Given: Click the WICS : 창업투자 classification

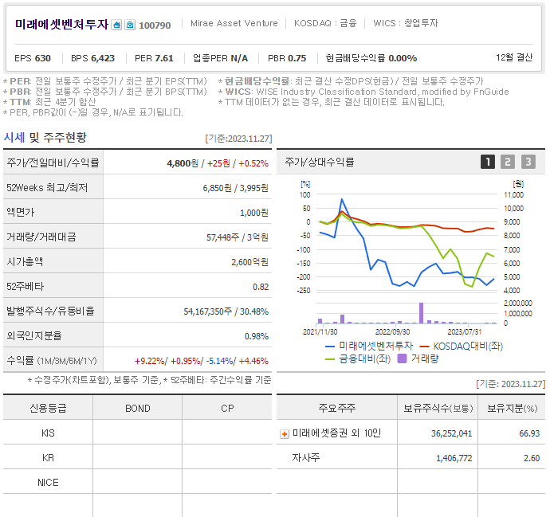Looking at the screenshot, I should (406, 23).
